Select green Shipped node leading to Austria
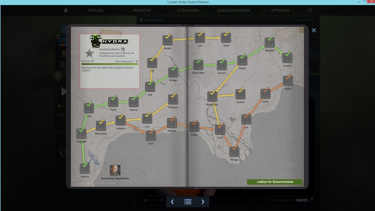The height and width of the screenshot is (211, 375). pos(270,42)
